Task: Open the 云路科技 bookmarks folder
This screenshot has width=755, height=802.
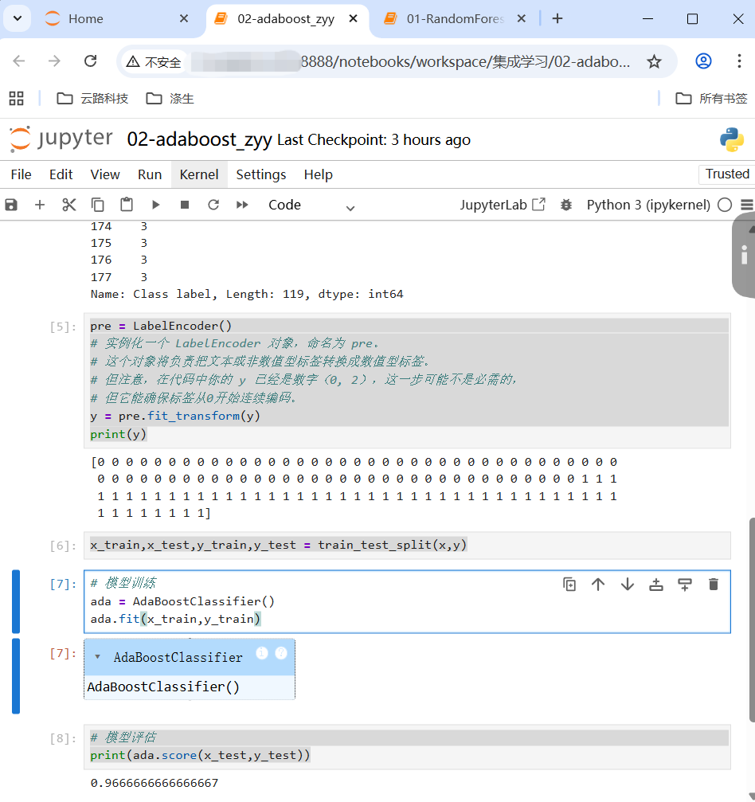Action: (x=93, y=98)
